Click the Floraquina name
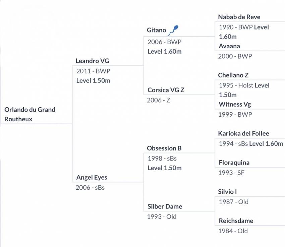The height and width of the screenshot is (247, 285). pos(234,163)
